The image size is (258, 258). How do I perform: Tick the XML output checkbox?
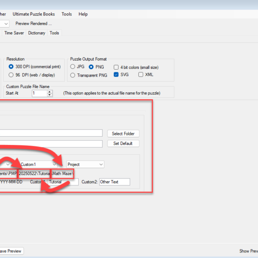pyautogui.click(x=141, y=75)
